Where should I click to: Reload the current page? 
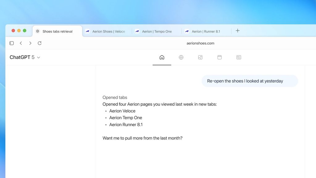[39, 43]
